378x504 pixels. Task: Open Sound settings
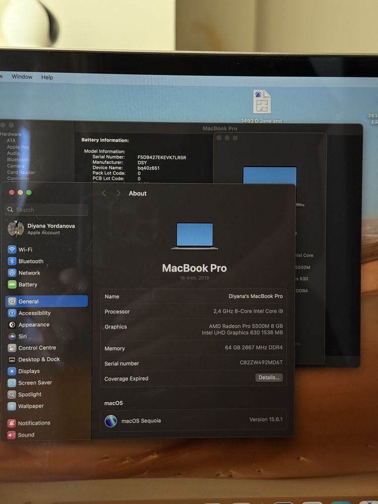pos(21,435)
